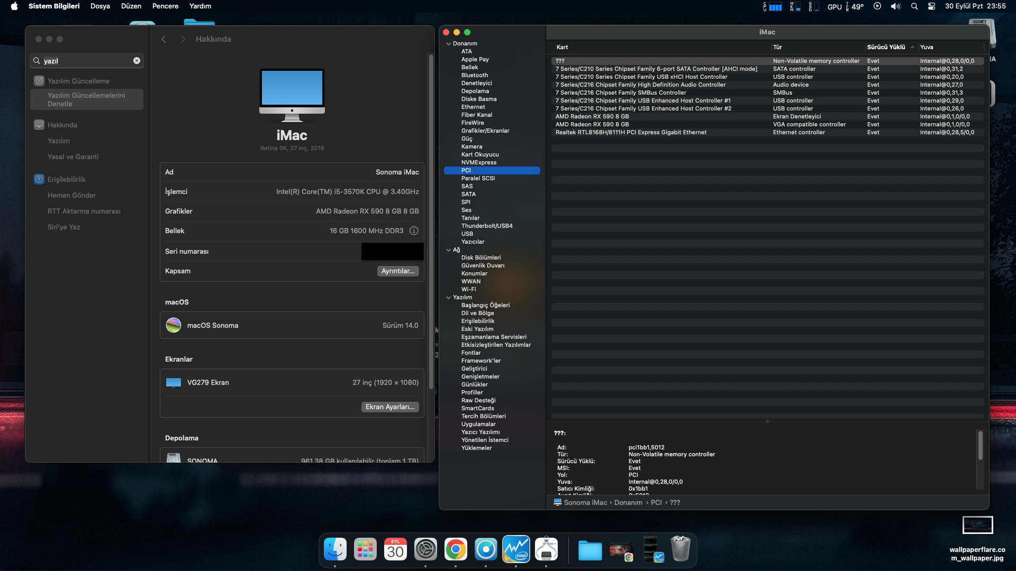
Task: Click the detail pane scrollbar
Action: coord(980,445)
